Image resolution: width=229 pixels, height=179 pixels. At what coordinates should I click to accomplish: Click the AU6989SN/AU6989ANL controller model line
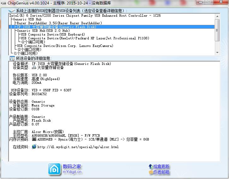pos(66,136)
